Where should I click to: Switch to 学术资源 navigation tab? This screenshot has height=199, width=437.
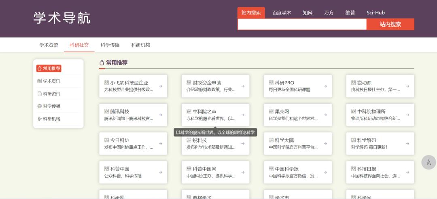point(49,45)
